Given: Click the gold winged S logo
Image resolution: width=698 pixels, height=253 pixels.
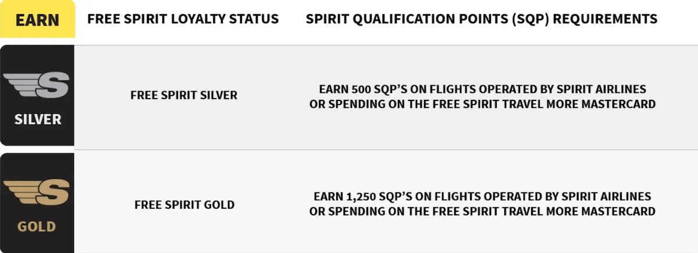Looking at the screenshot, I should click(37, 193).
